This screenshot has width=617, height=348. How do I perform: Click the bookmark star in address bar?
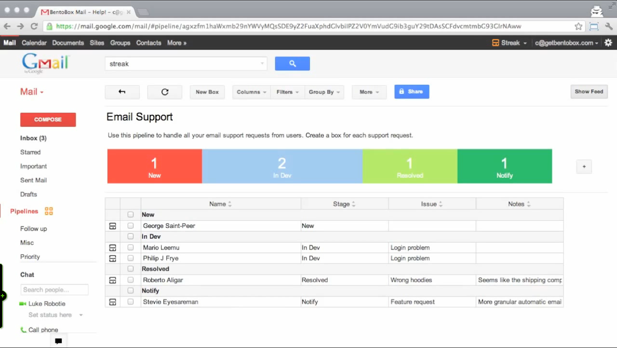(578, 27)
